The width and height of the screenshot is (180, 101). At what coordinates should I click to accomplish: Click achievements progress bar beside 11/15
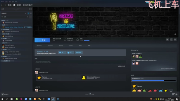pos(87,40)
